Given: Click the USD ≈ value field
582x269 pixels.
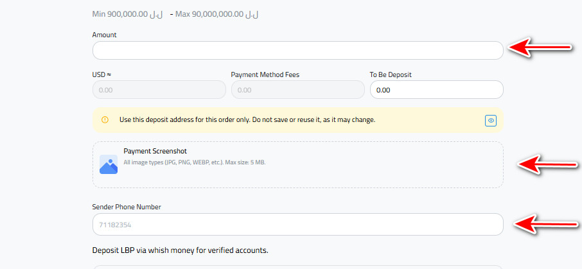Looking at the screenshot, I should tap(159, 90).
